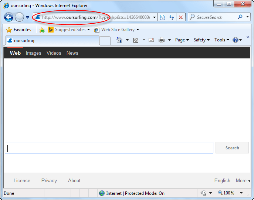Switch to Videos search category
Image resolution: width=254 pixels, height=200 pixels.
point(54,53)
